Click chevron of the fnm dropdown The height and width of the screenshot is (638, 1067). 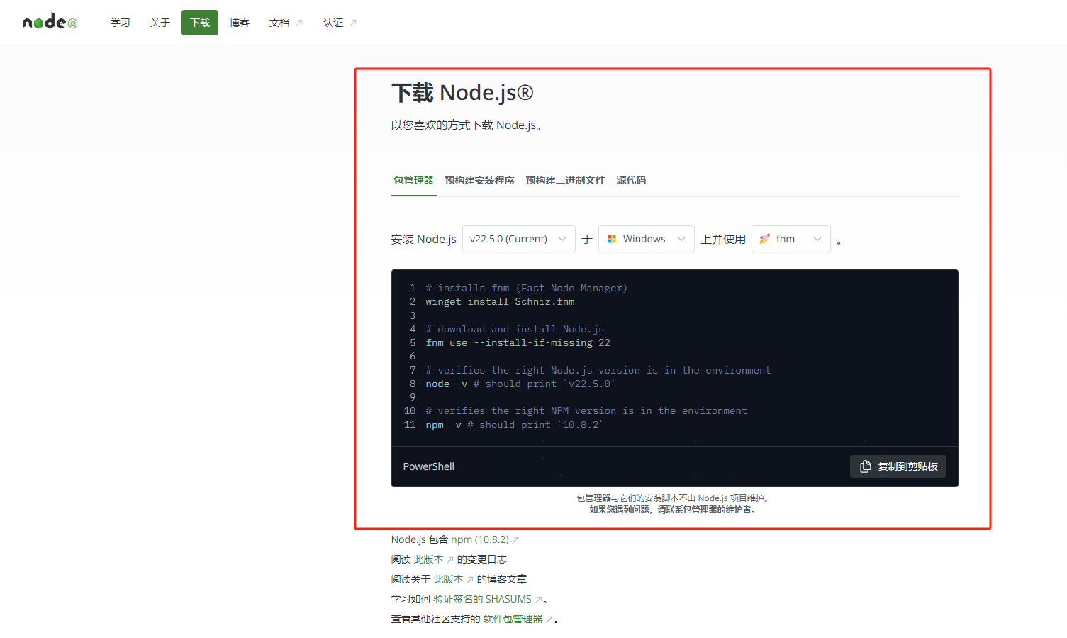[817, 239]
